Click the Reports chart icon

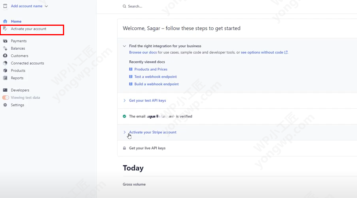point(5,78)
